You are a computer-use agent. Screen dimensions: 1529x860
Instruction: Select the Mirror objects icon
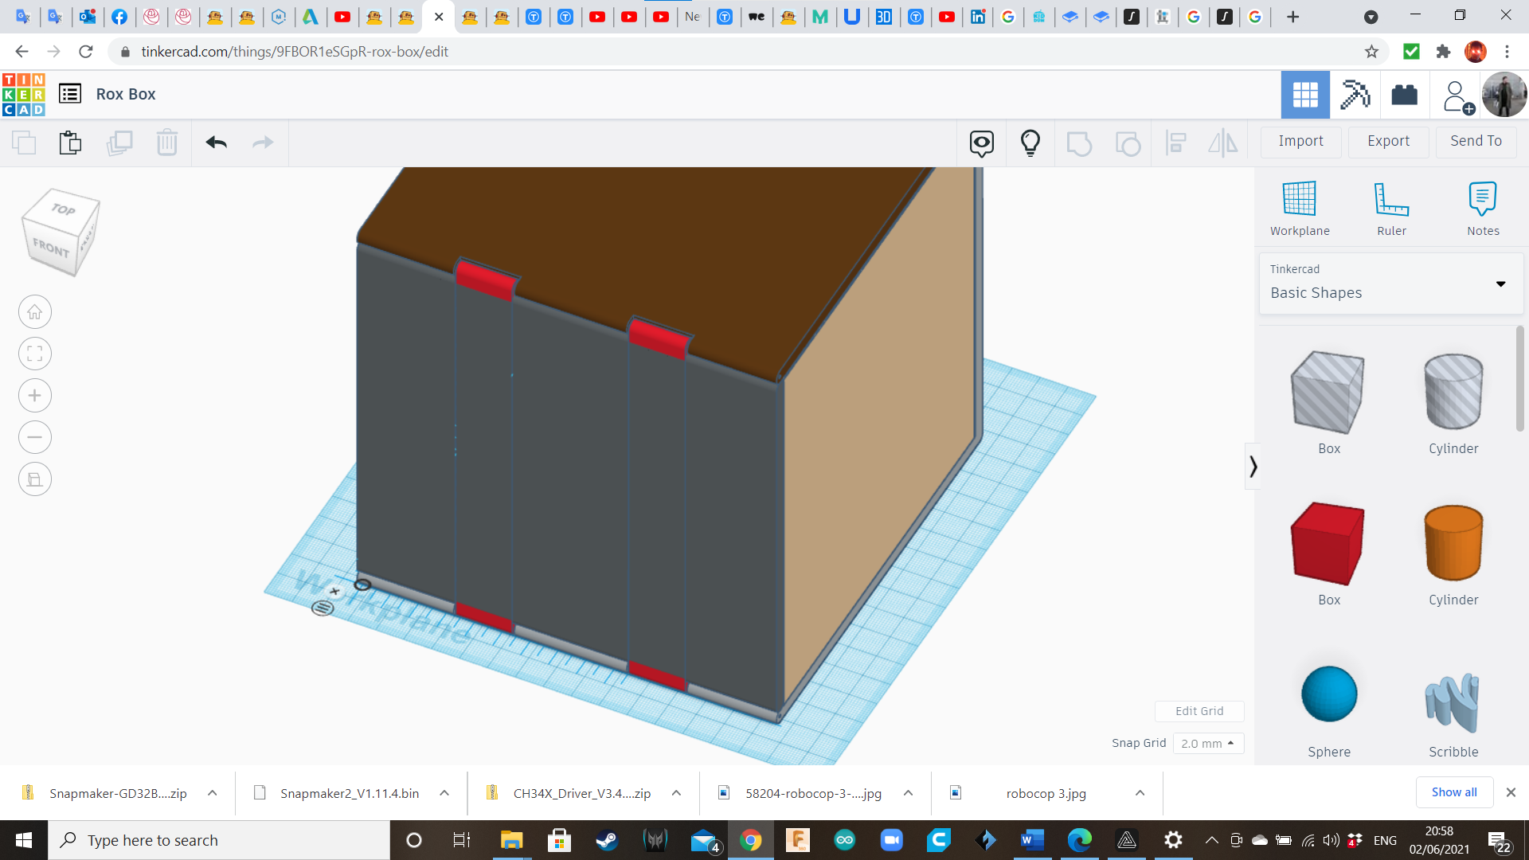(x=1223, y=141)
